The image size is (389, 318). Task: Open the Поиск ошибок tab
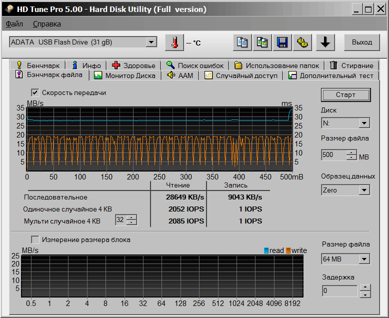[x=195, y=65]
